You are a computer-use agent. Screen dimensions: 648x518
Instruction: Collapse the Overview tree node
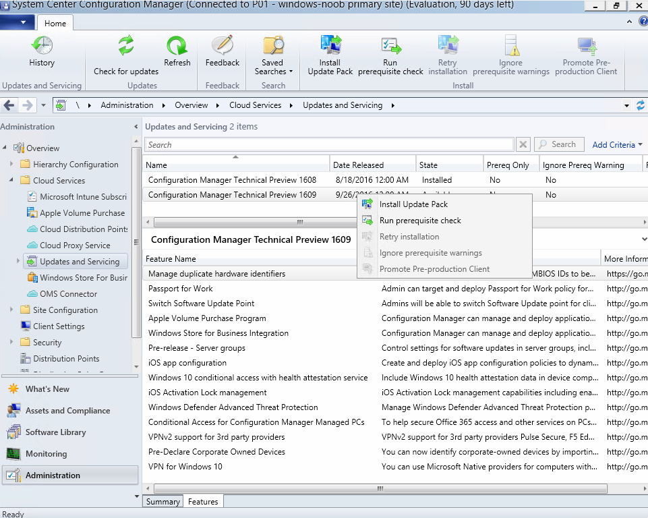click(5, 148)
